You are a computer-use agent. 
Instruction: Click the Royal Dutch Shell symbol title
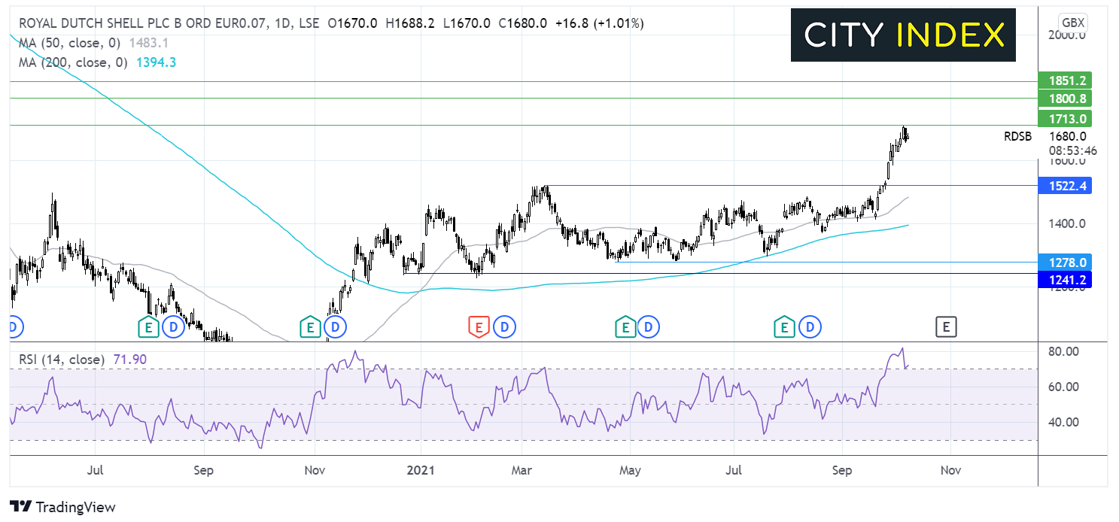pyautogui.click(x=141, y=23)
